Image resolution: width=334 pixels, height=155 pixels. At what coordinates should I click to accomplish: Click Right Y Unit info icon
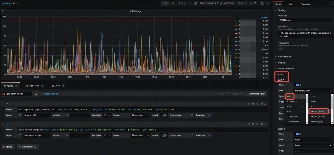(291, 140)
